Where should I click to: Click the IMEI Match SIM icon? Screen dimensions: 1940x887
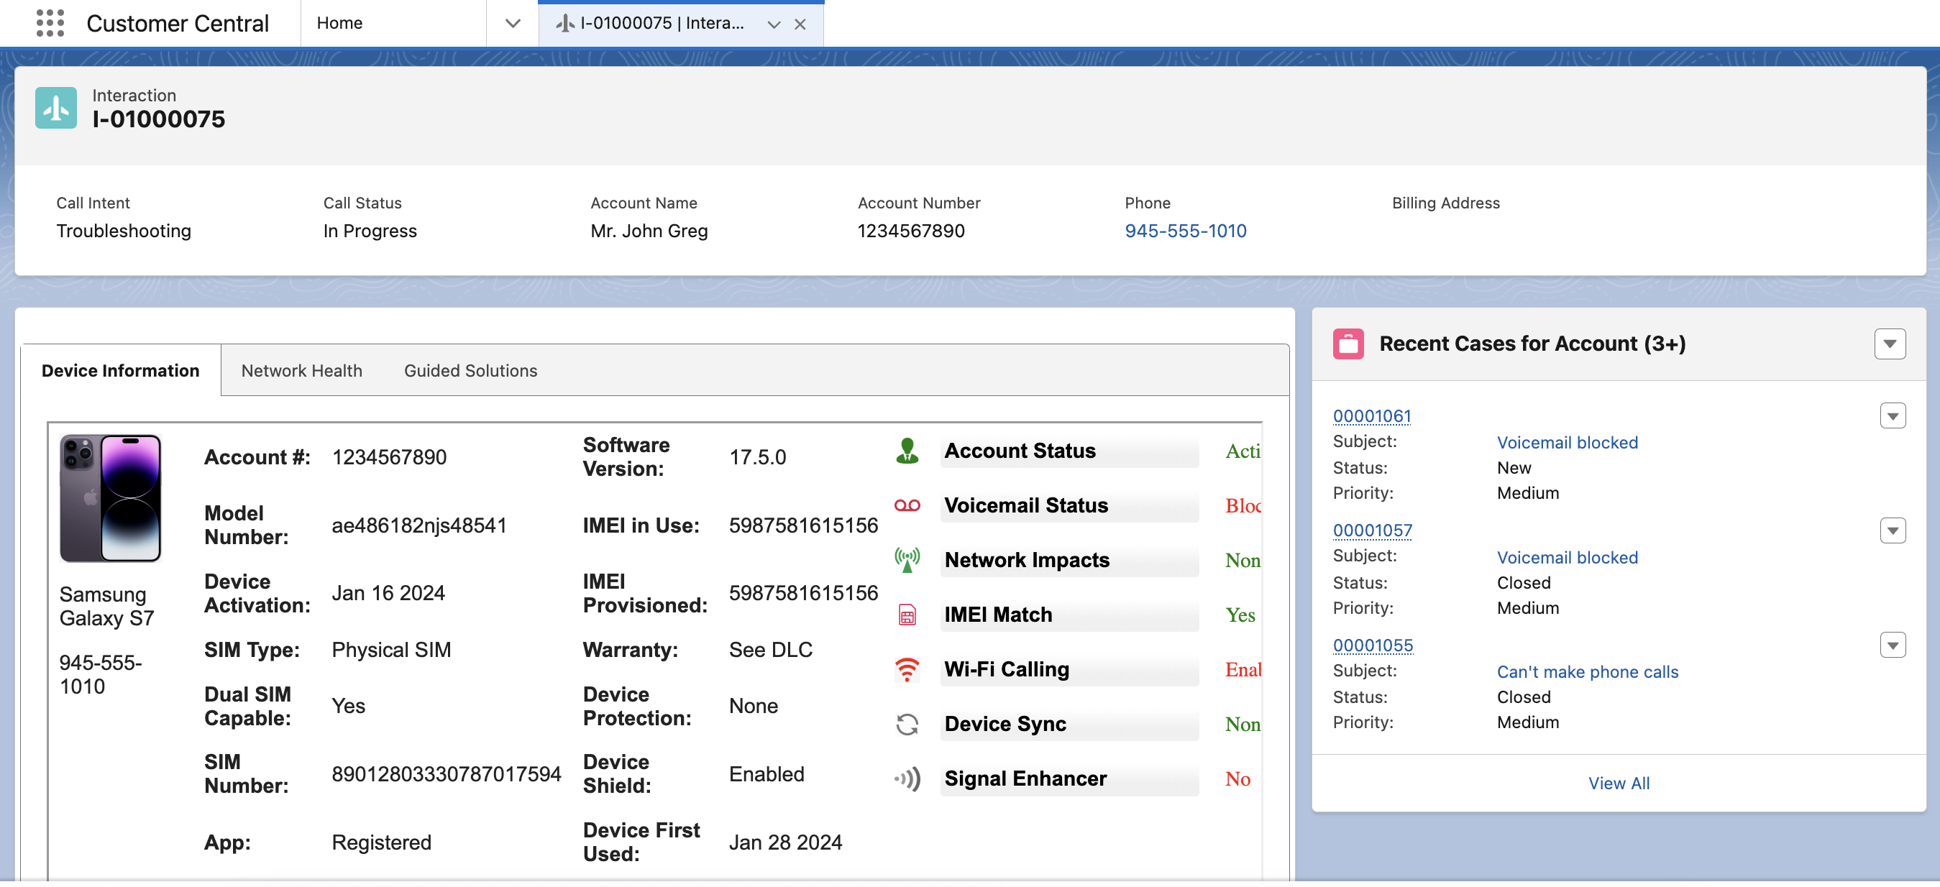[x=907, y=615]
